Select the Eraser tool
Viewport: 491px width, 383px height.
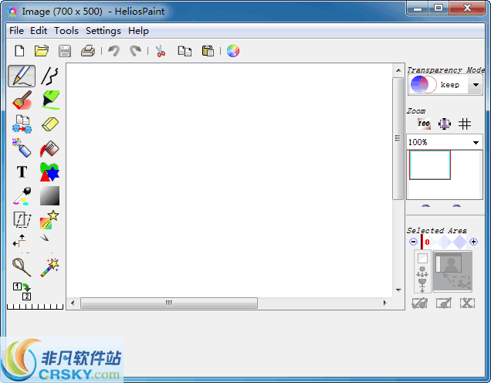(x=50, y=124)
